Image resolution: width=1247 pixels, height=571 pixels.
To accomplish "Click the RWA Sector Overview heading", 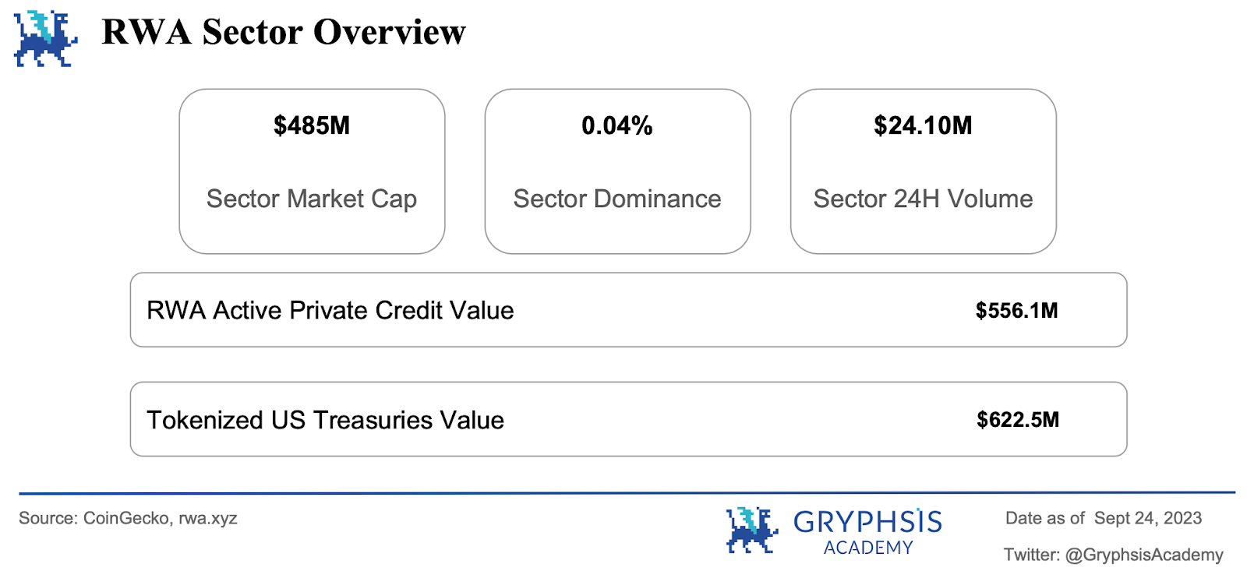I will click(x=284, y=33).
